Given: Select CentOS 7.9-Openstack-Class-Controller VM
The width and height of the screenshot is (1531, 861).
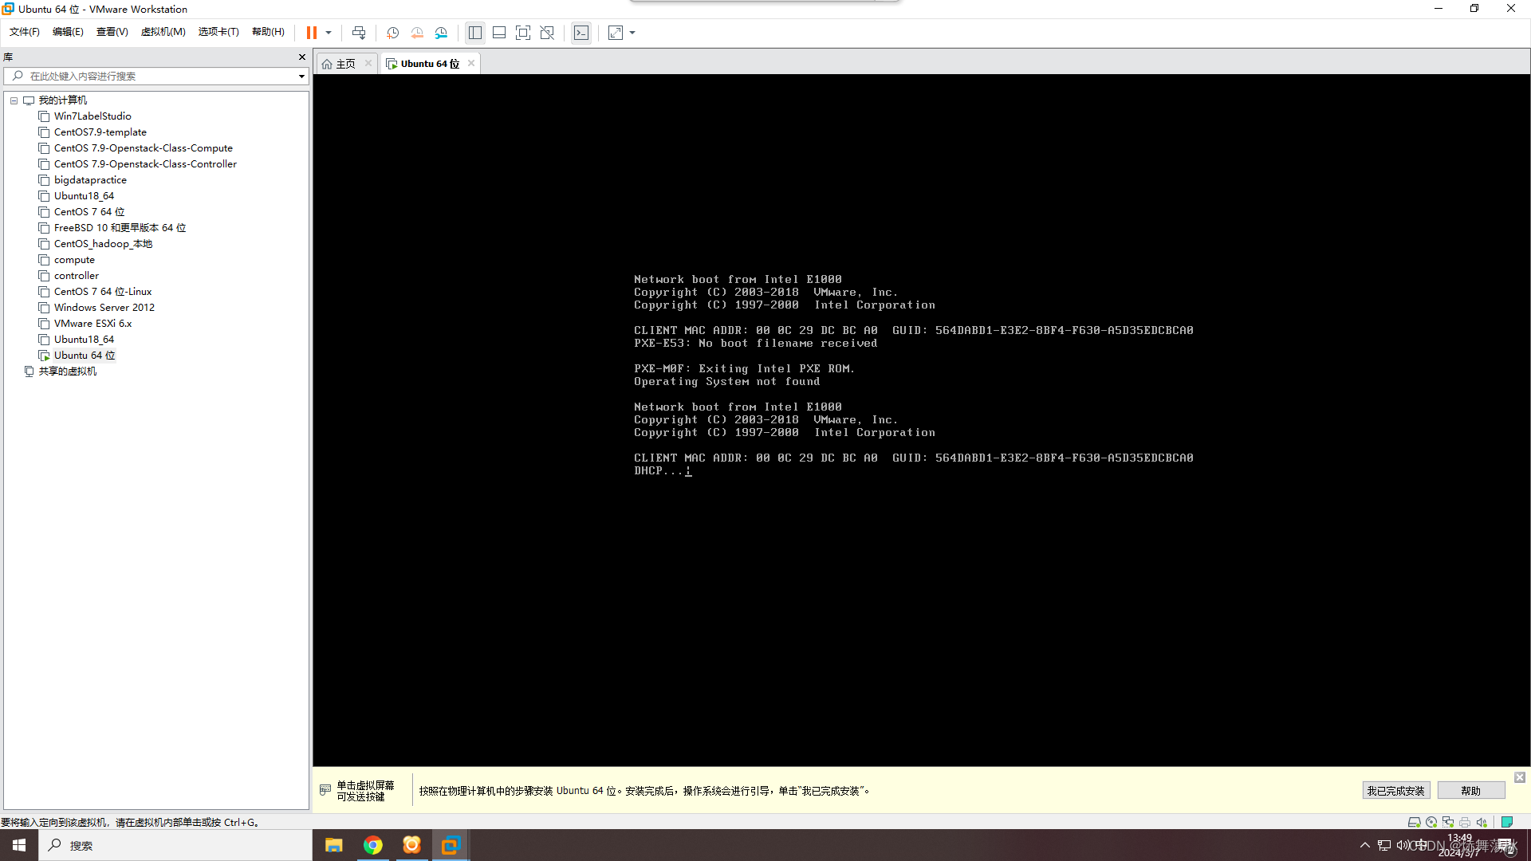Looking at the screenshot, I should tap(145, 164).
